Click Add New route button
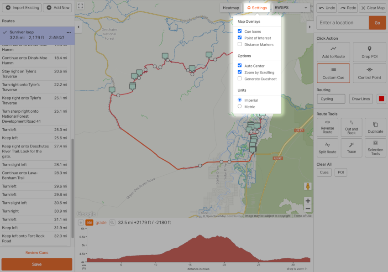Image resolution: width=388 pixels, height=272 pixels. 58,8
